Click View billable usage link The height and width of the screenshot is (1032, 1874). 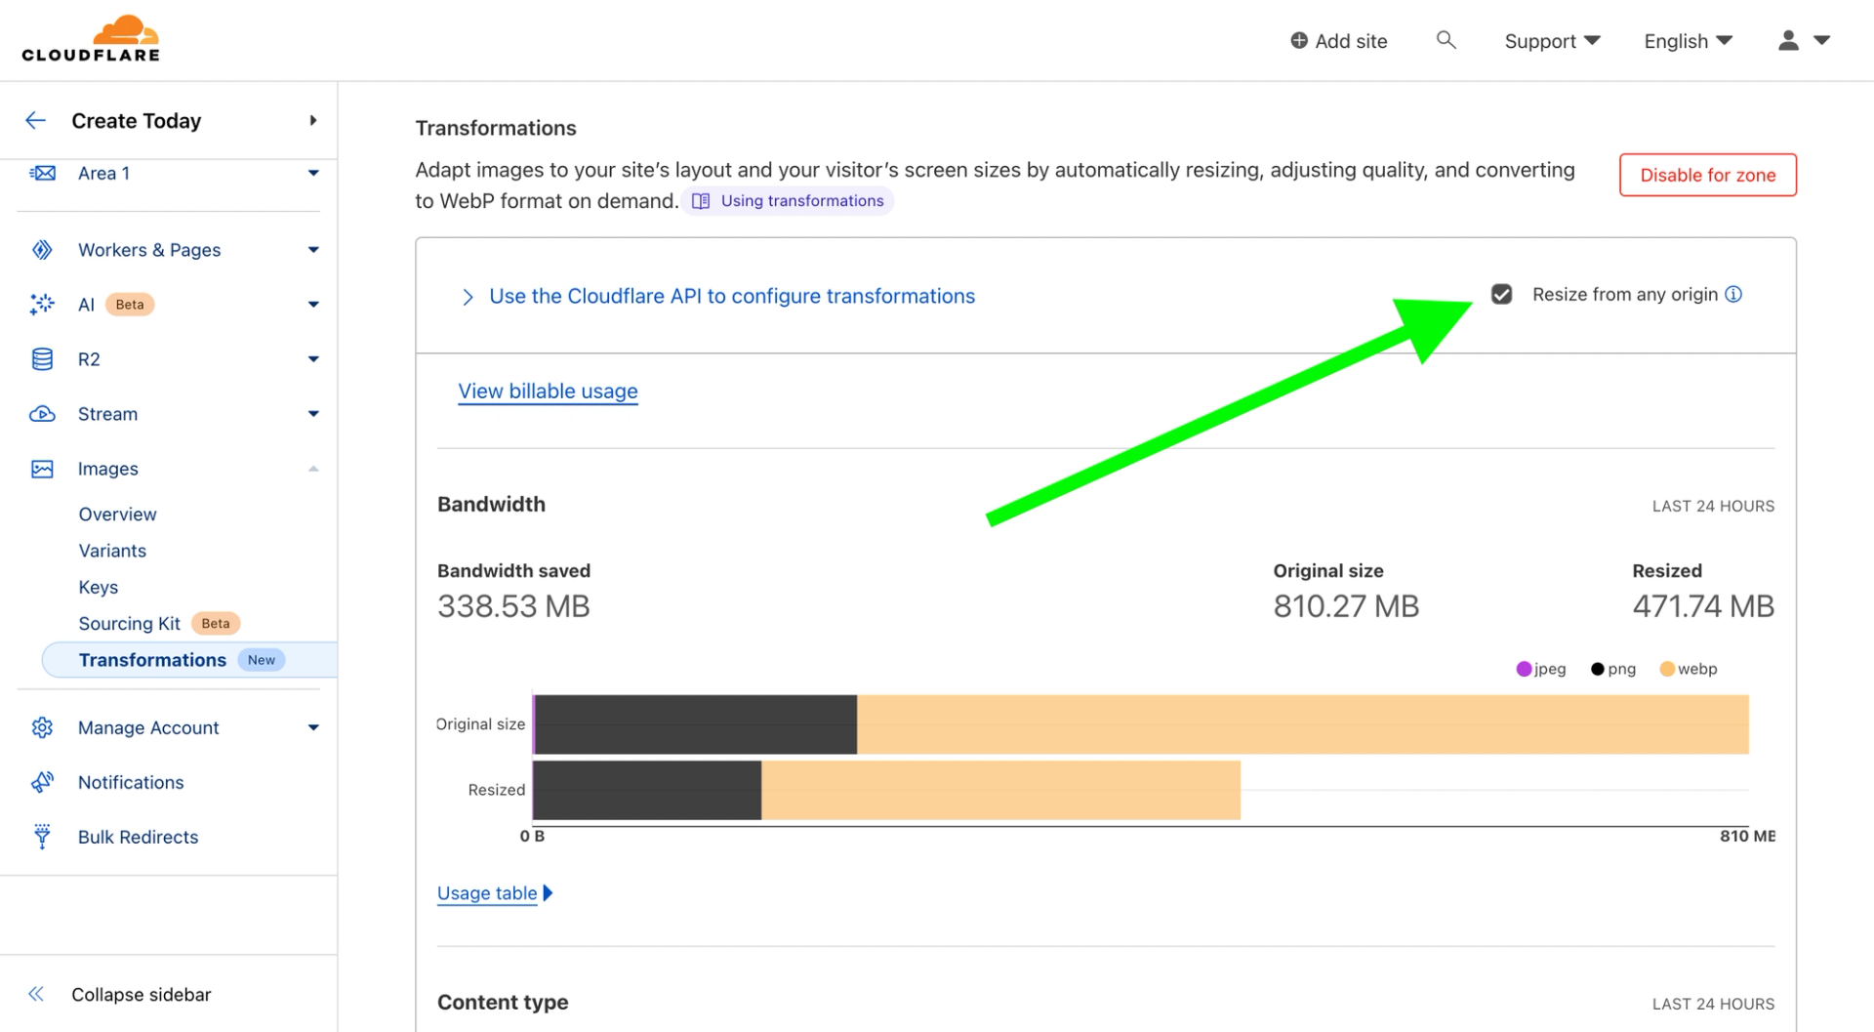pos(548,391)
